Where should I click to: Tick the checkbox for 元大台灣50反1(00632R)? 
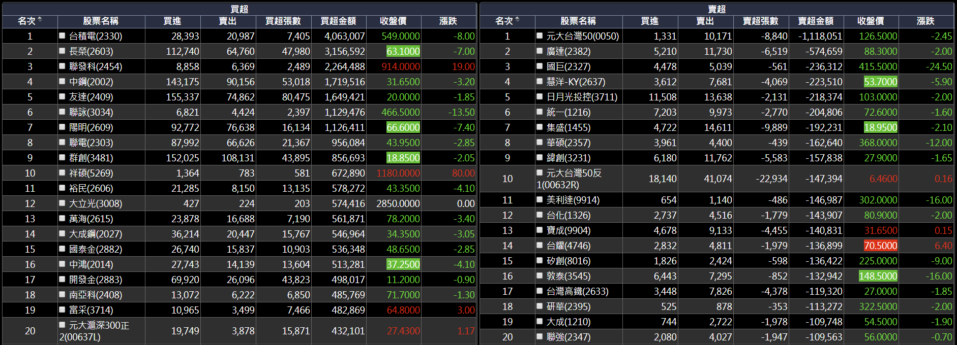point(540,172)
